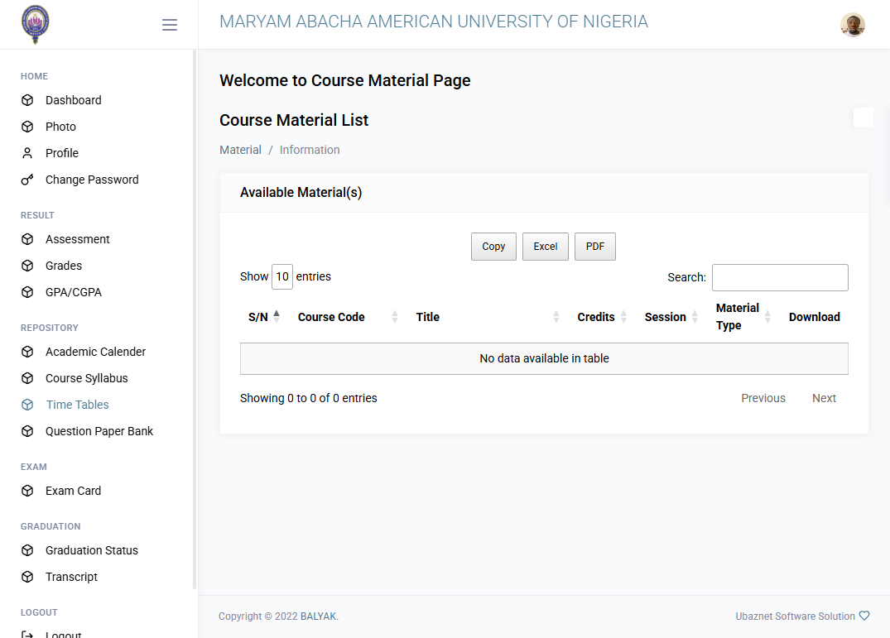
Task: Click the heart icon after Ubaznet Software Solution
Action: (864, 616)
